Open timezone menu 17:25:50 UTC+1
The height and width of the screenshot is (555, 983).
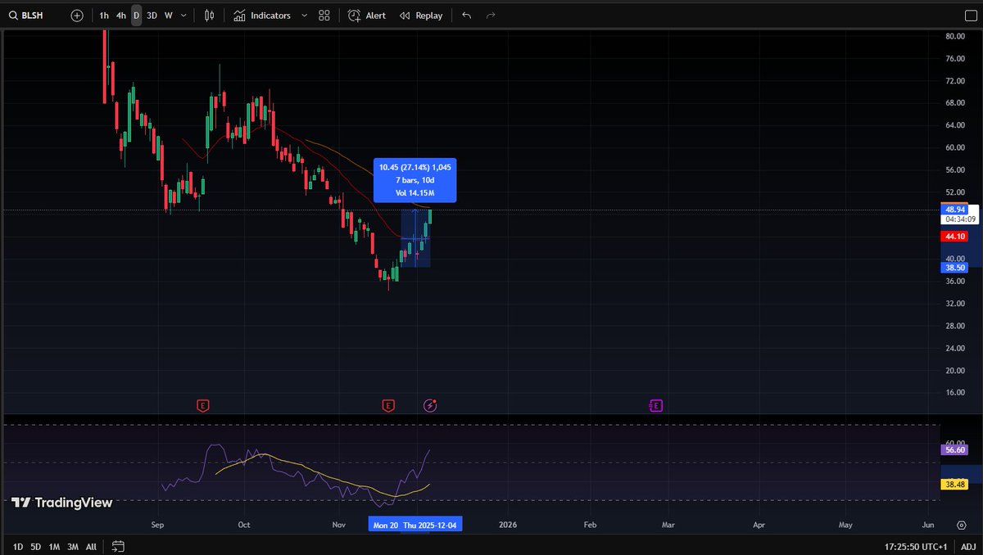point(916,546)
